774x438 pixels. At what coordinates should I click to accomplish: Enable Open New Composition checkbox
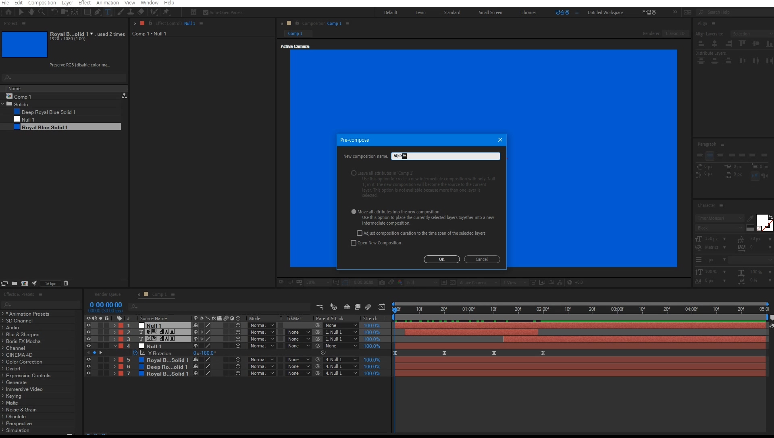point(354,243)
